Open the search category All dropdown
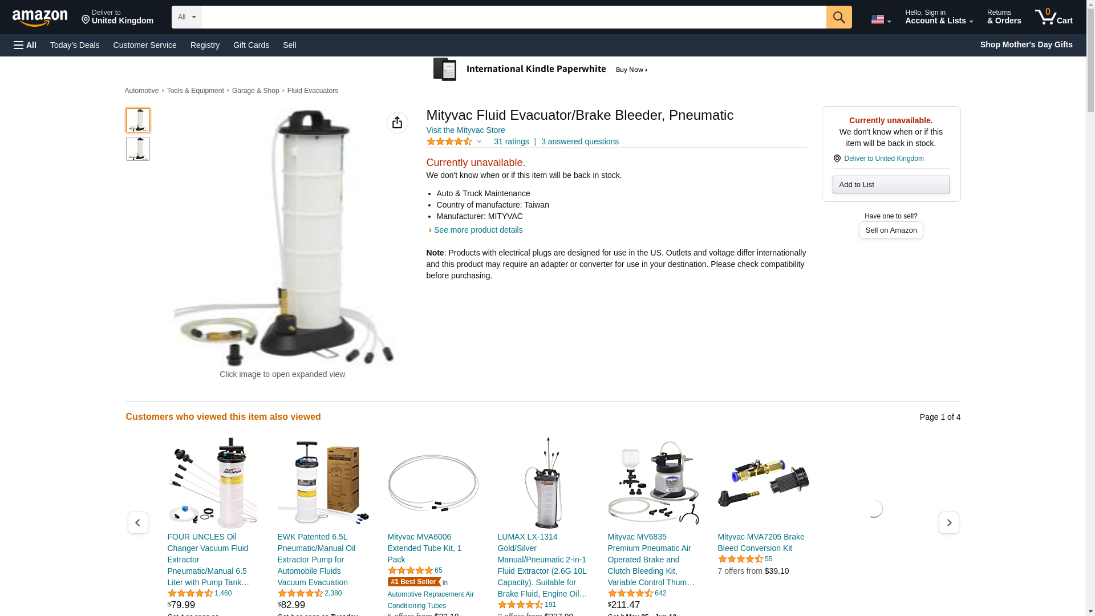The width and height of the screenshot is (1095, 616). click(186, 17)
